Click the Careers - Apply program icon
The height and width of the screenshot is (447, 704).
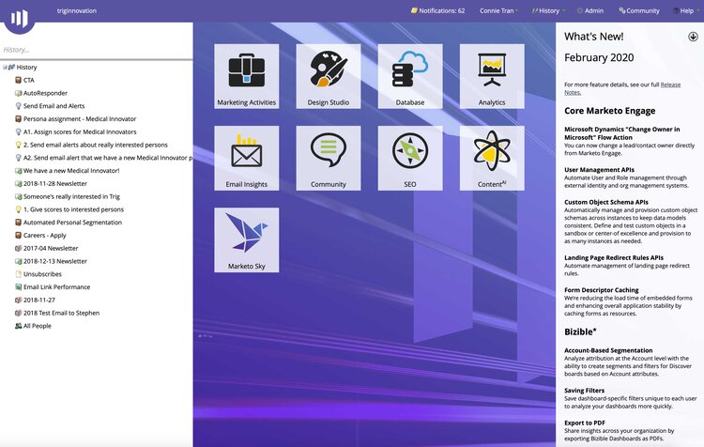(19, 236)
